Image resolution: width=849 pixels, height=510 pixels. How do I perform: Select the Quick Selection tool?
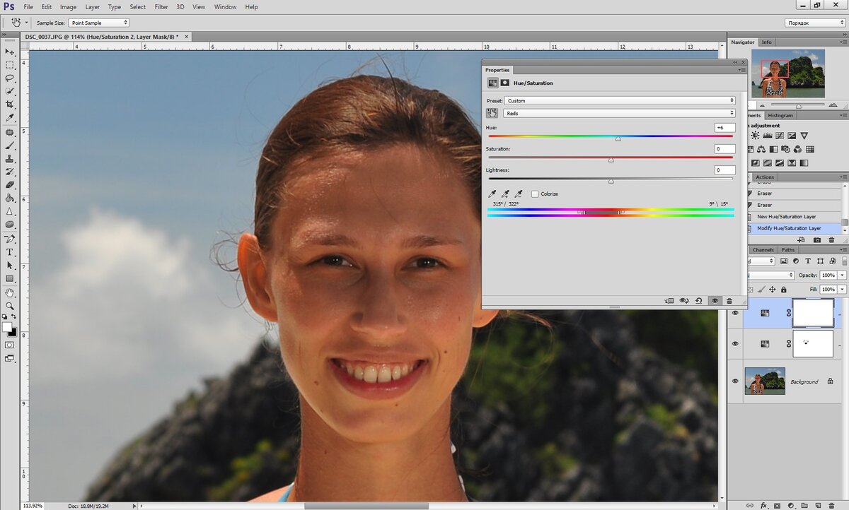[x=10, y=92]
